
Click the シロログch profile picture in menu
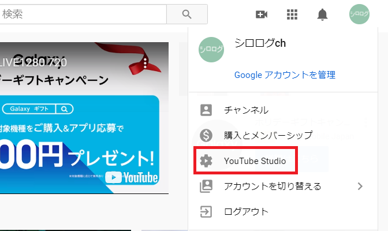[211, 50]
